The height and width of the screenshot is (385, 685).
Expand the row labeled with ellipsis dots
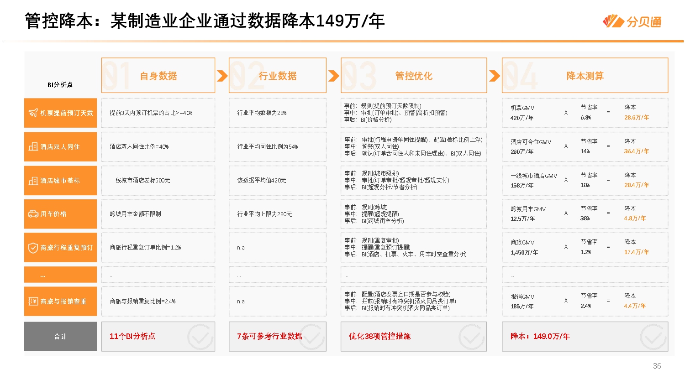click(60, 274)
